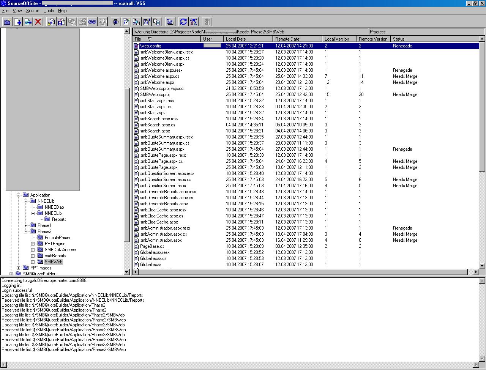Click the new project folder toolbar icon
Screen dimensions: 486x370
pos(7,22)
